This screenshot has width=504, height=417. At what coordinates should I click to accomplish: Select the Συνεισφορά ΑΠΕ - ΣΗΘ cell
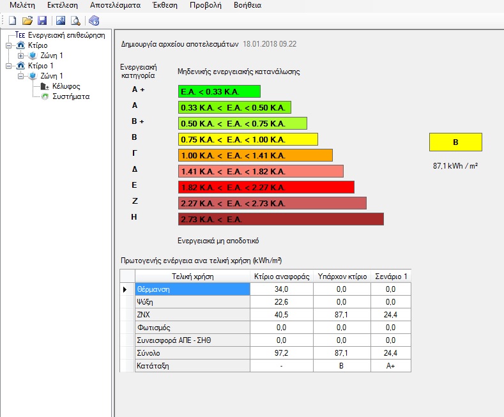(192, 340)
